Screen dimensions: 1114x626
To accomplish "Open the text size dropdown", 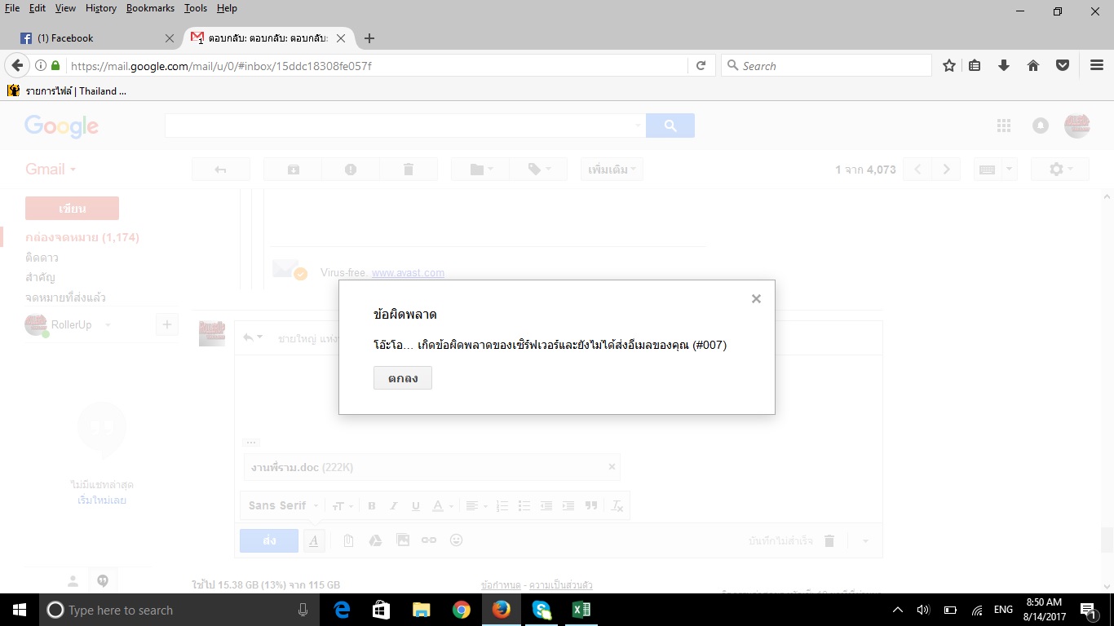I will (343, 506).
